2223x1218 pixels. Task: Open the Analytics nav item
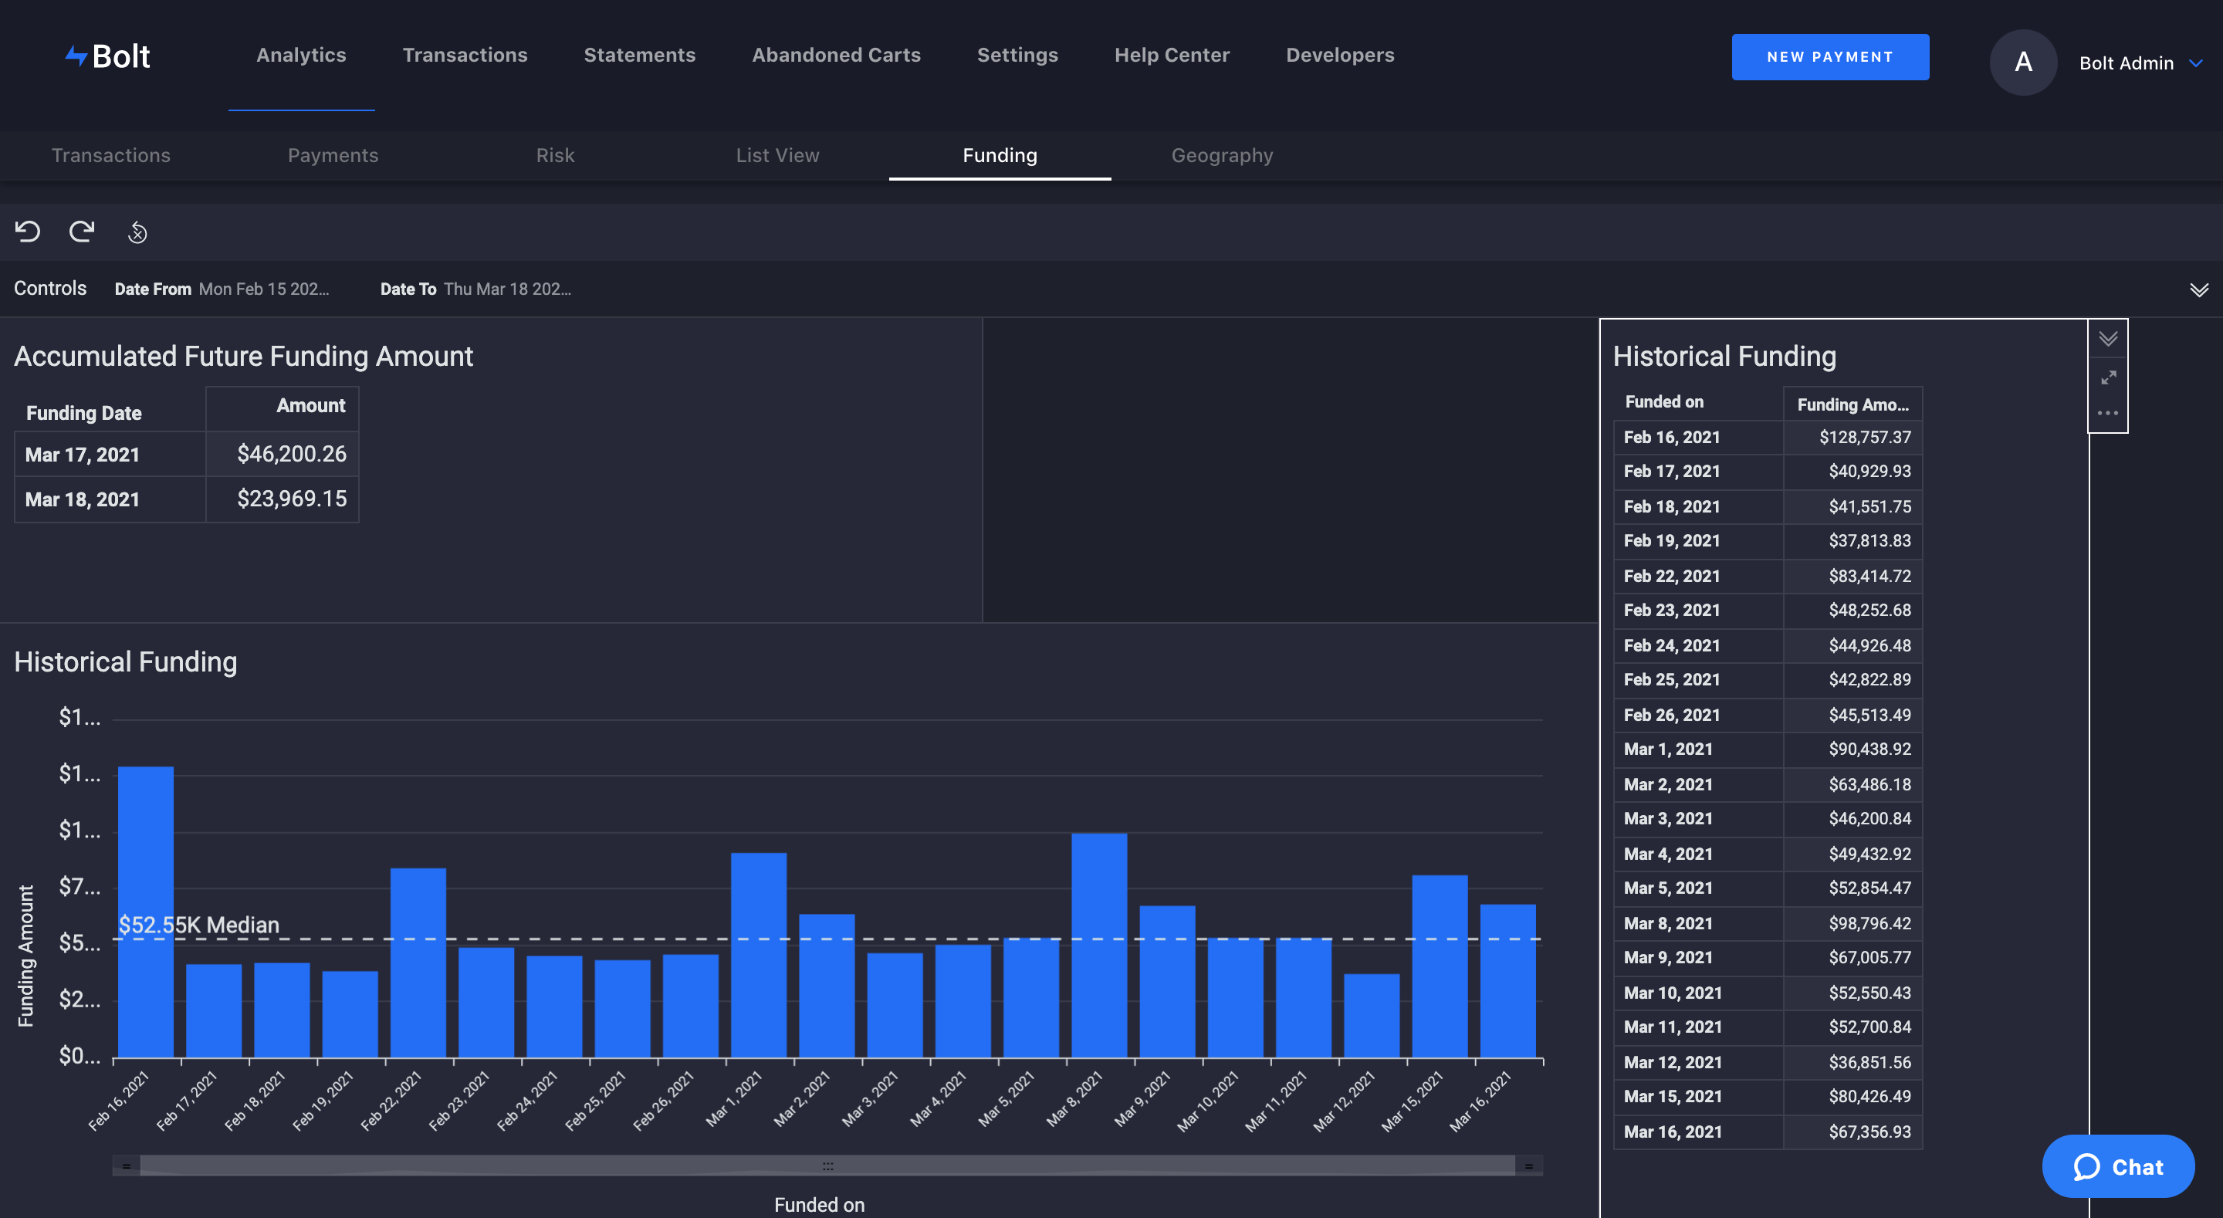(x=301, y=56)
